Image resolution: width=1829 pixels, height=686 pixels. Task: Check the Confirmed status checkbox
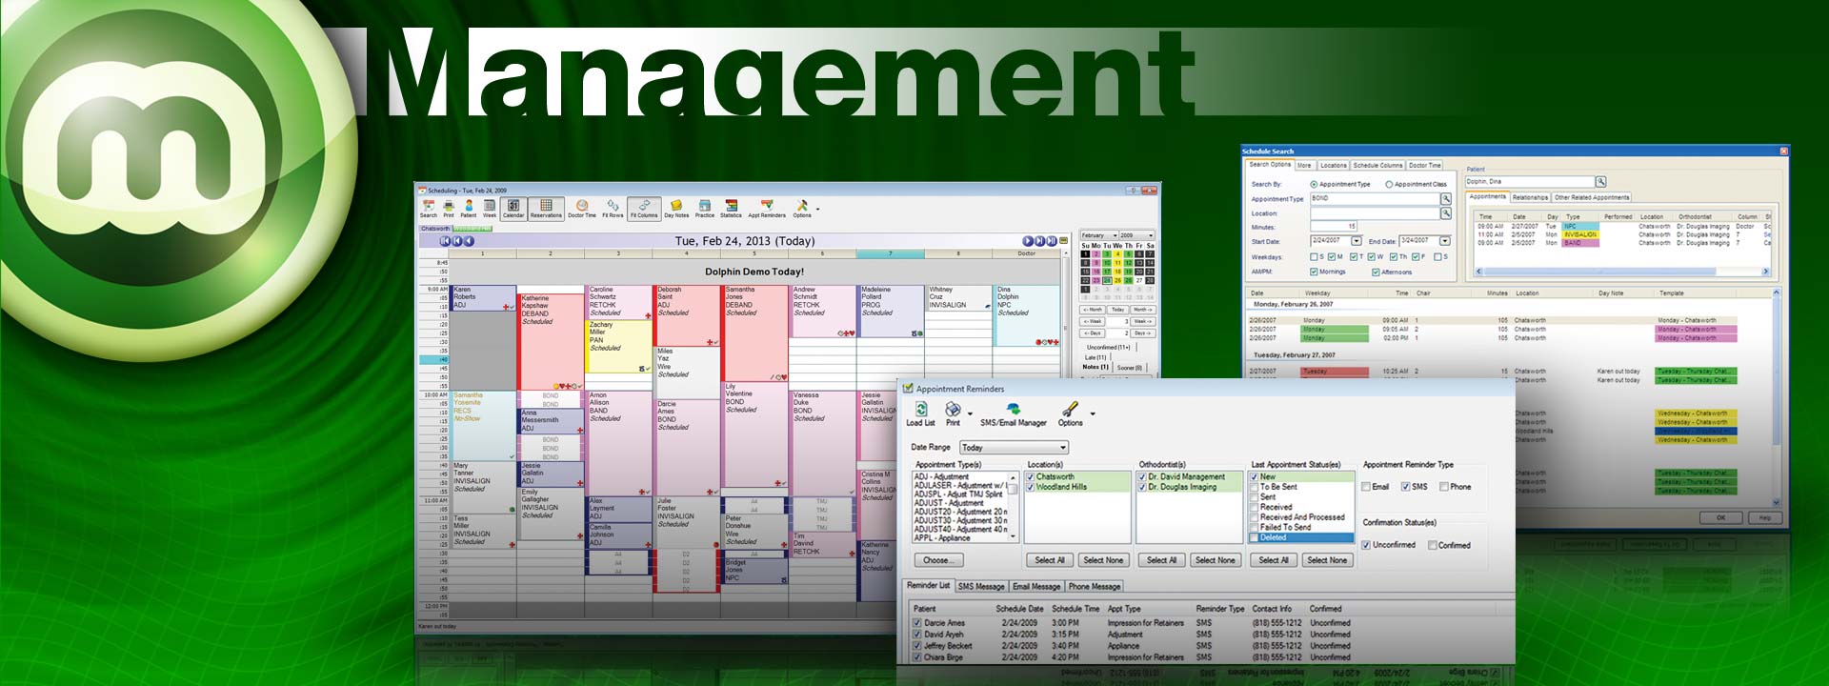(1432, 545)
